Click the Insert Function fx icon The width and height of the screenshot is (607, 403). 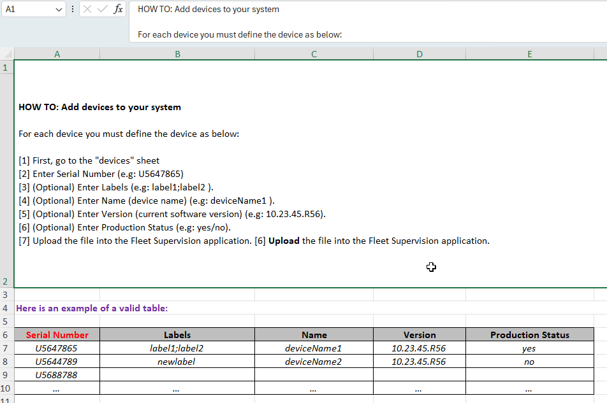pos(118,10)
